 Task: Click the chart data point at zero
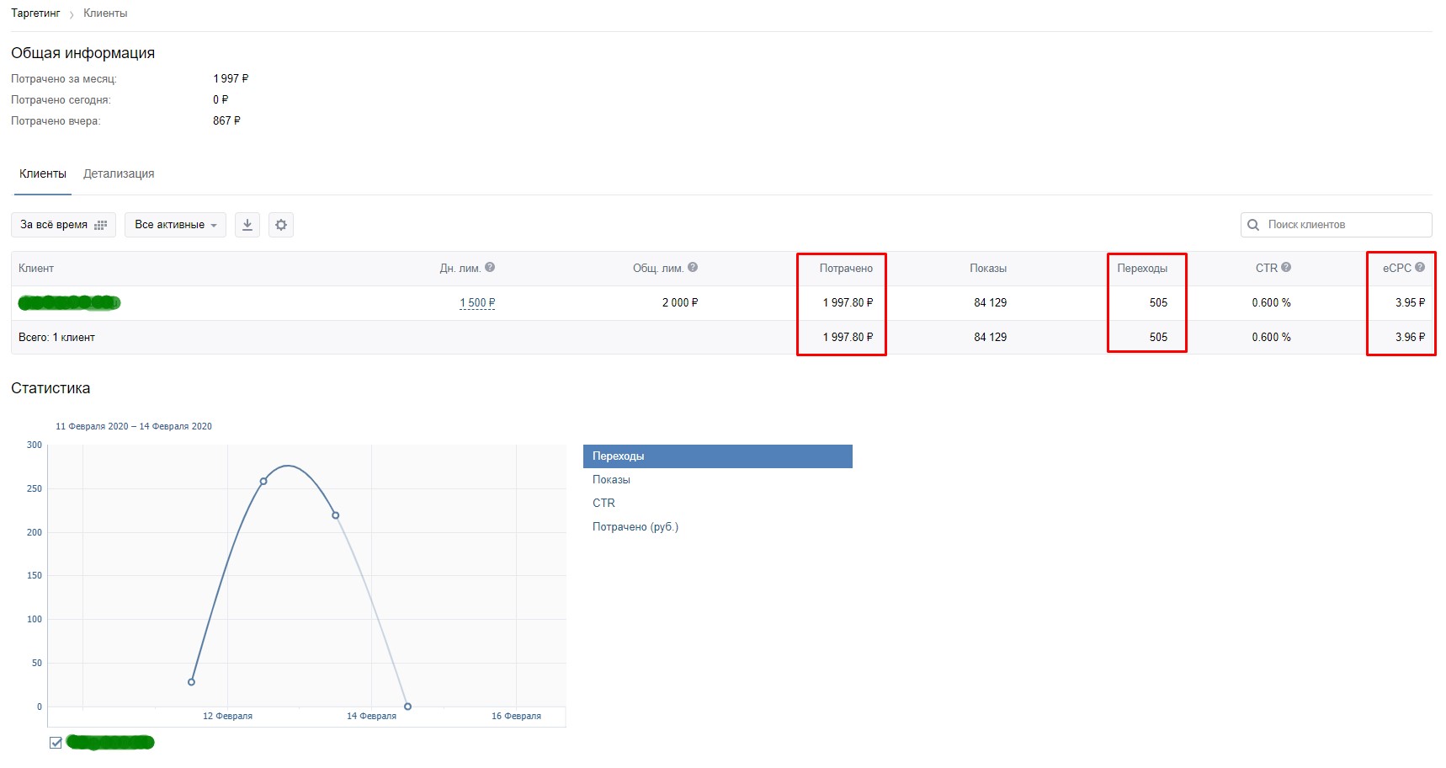click(x=407, y=707)
